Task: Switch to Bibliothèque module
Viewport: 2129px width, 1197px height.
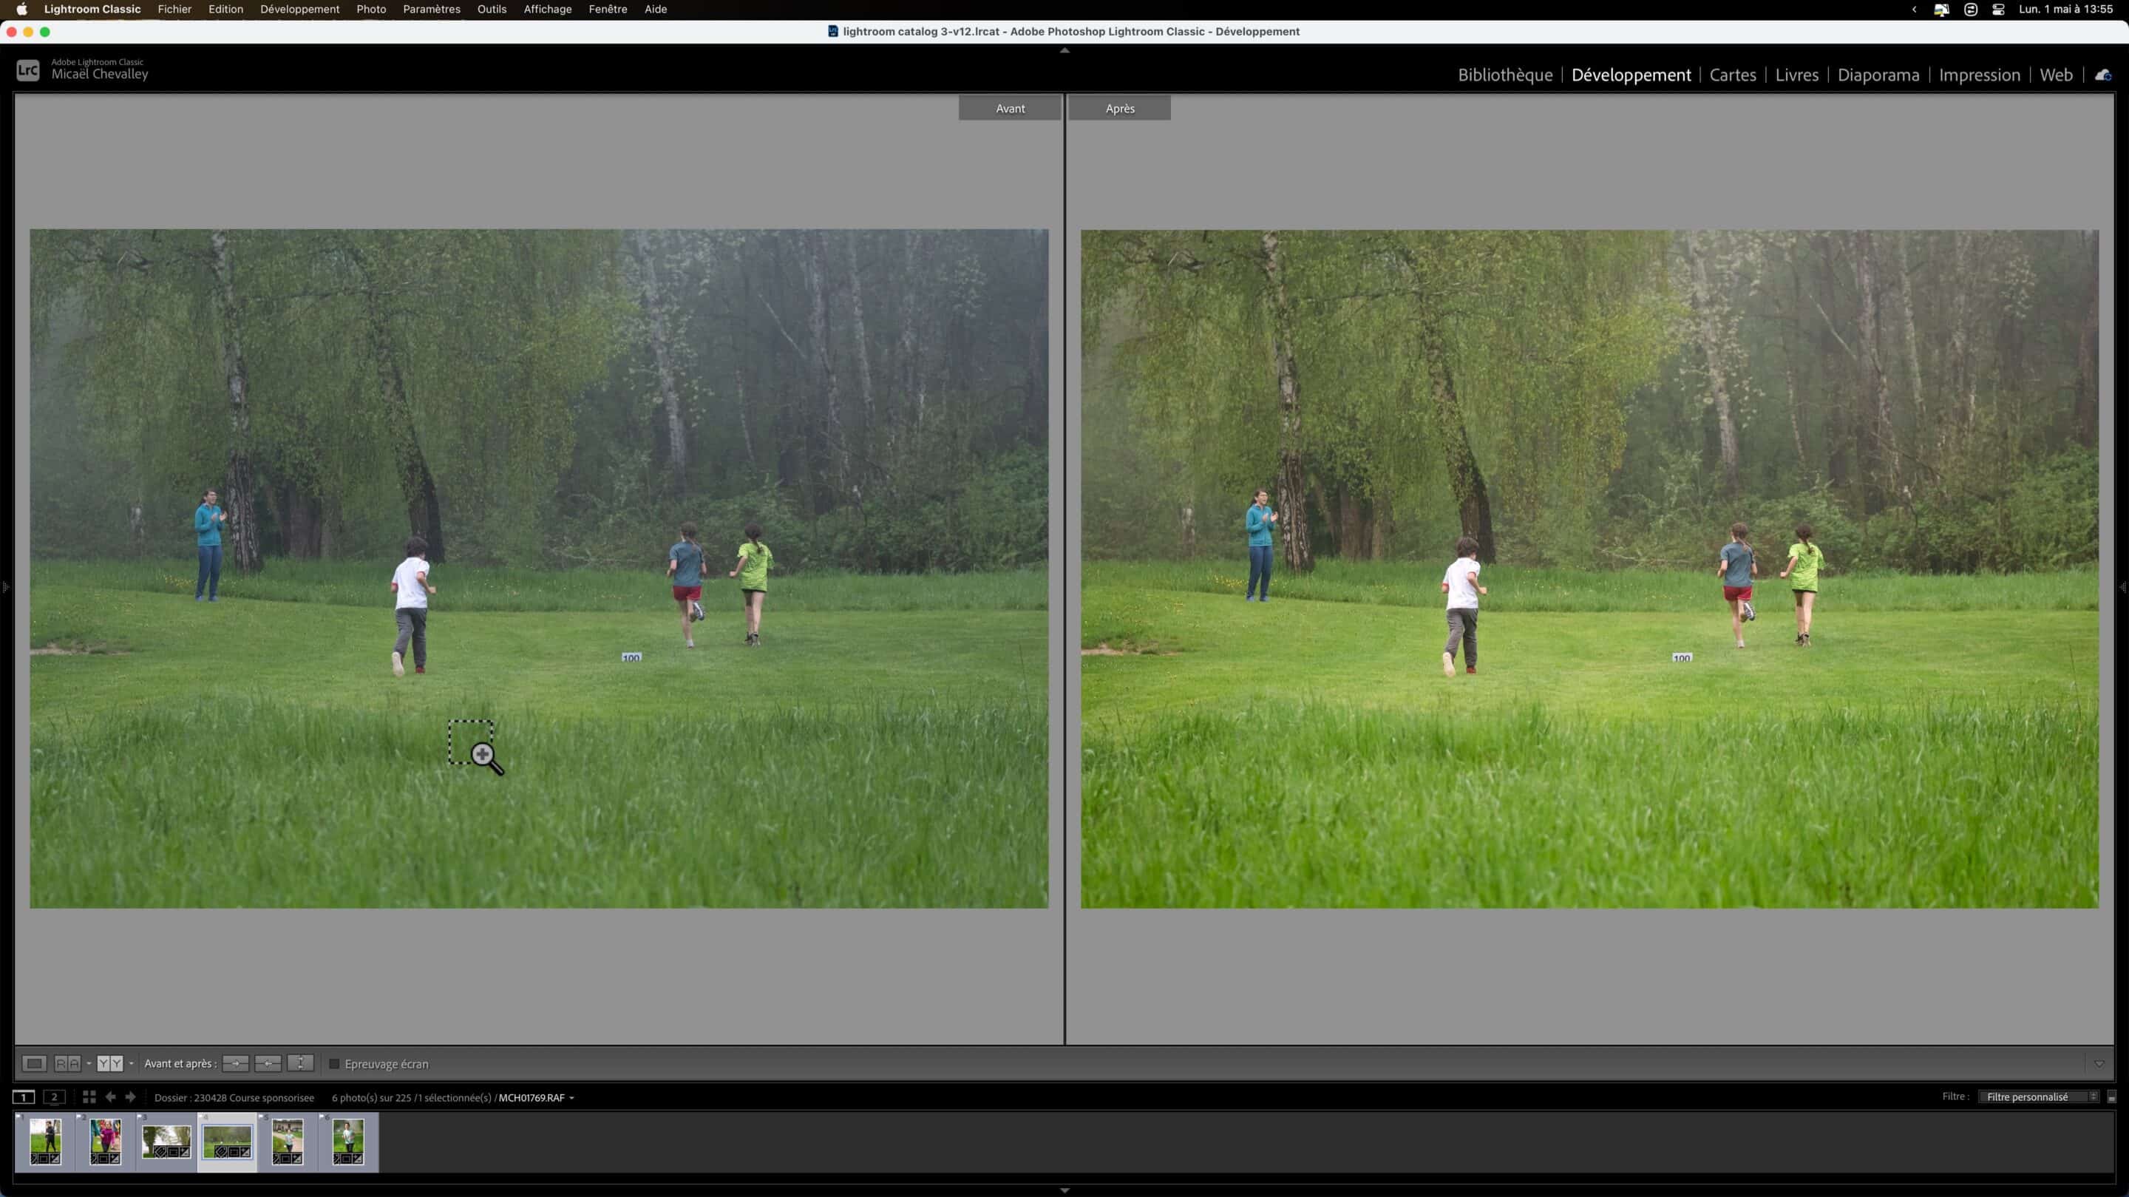Action: pos(1505,75)
